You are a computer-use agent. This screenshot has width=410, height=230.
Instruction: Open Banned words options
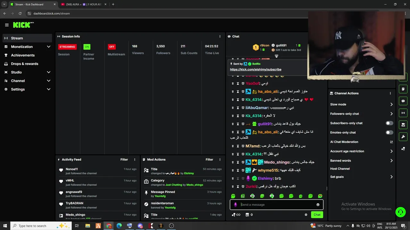point(362,161)
